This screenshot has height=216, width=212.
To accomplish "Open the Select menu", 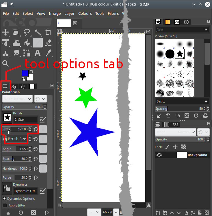I will (28, 14).
